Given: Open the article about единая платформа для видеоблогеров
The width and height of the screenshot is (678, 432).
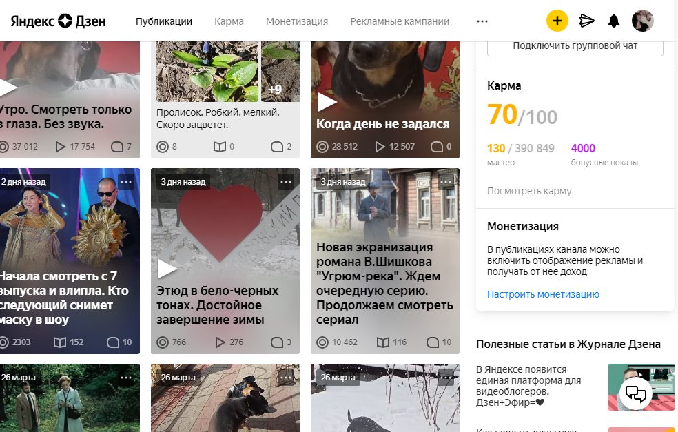Looking at the screenshot, I should 528,386.
